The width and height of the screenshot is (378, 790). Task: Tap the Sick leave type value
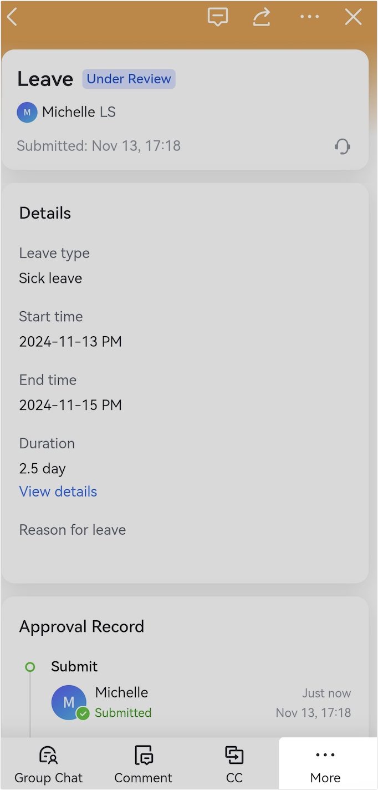click(50, 278)
